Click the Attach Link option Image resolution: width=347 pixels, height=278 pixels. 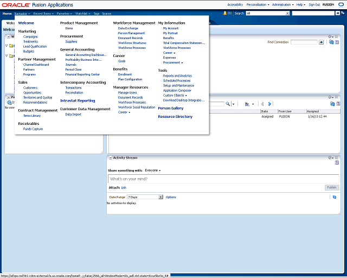pos(124,187)
